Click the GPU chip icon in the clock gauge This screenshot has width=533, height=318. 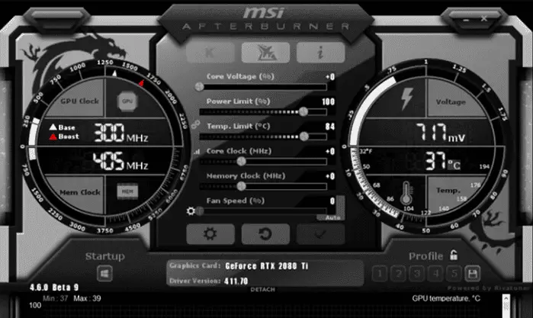click(127, 101)
